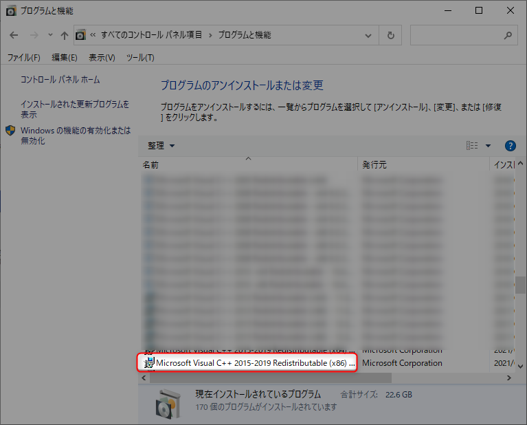Viewport: 527px width, 425px height.
Task: Sort by the 発行元 column header
Action: point(423,165)
